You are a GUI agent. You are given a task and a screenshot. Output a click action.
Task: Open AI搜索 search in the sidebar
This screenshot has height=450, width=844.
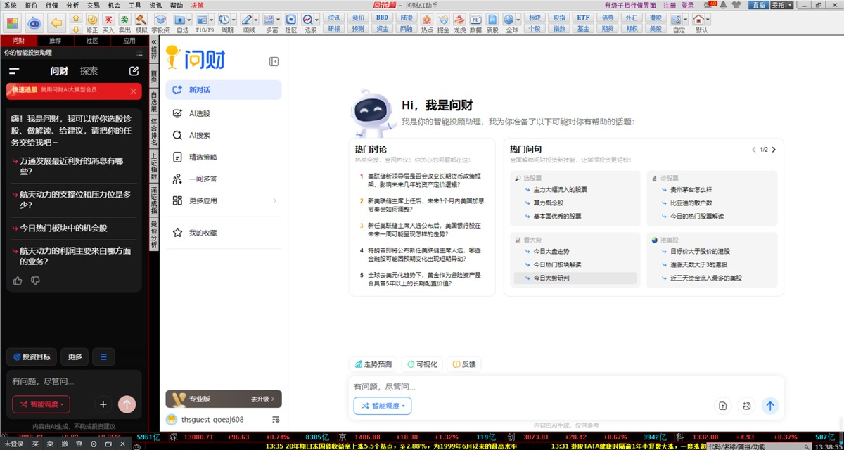click(x=199, y=135)
